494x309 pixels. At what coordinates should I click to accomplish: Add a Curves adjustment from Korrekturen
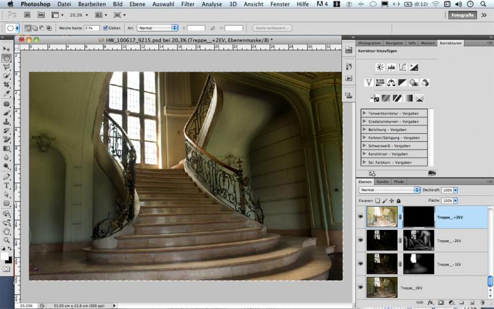[x=403, y=67]
